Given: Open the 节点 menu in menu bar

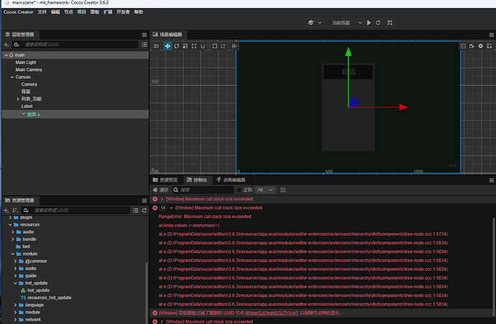Looking at the screenshot, I should click(x=68, y=12).
